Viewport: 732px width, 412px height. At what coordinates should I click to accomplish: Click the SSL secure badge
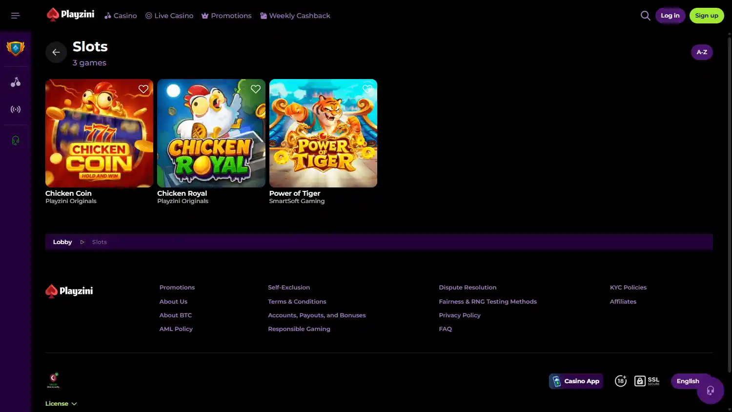[647, 381]
